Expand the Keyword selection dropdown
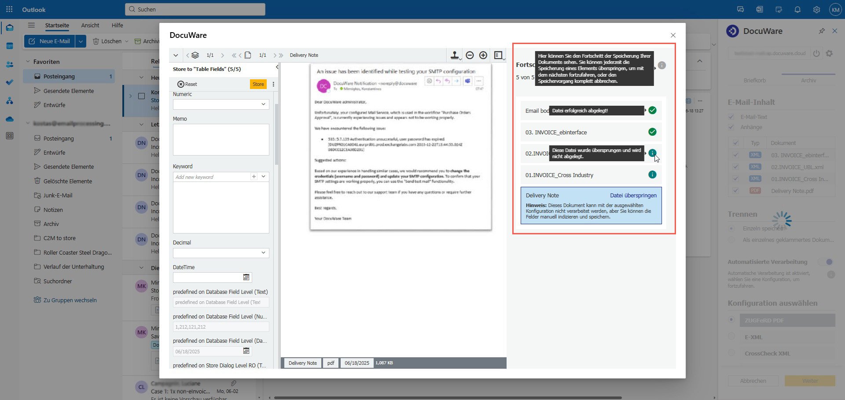Viewport: 845px width, 400px height. pos(264,176)
